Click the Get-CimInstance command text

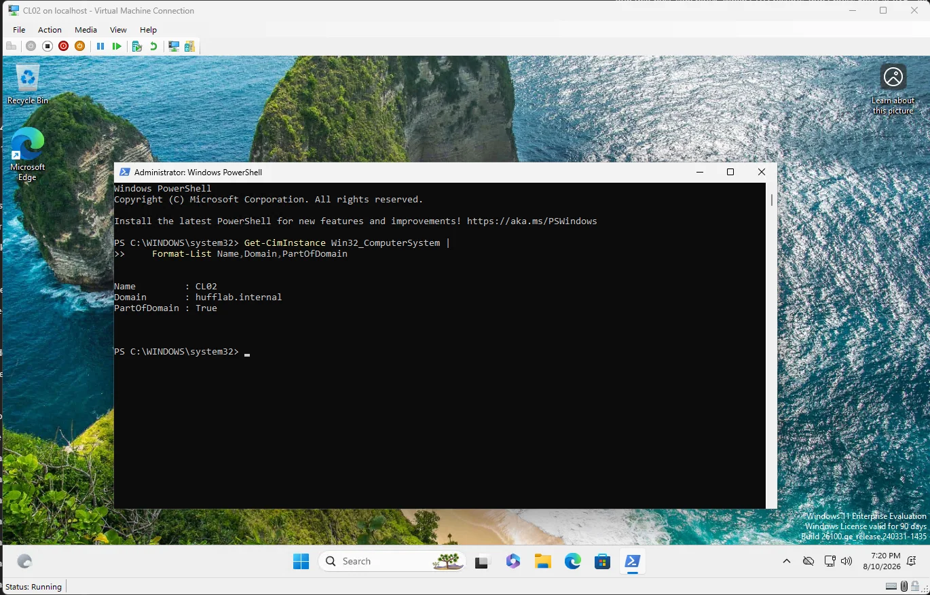(284, 243)
